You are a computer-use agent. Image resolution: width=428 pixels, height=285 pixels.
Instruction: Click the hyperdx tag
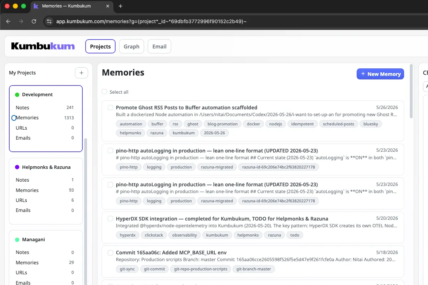[127, 235]
